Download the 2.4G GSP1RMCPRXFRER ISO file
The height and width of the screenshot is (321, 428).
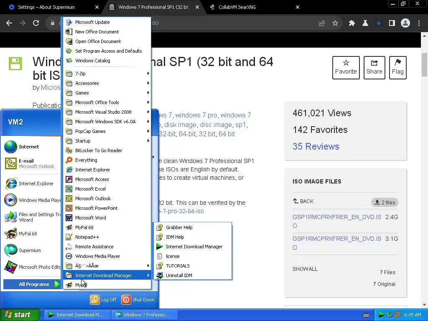(x=336, y=221)
